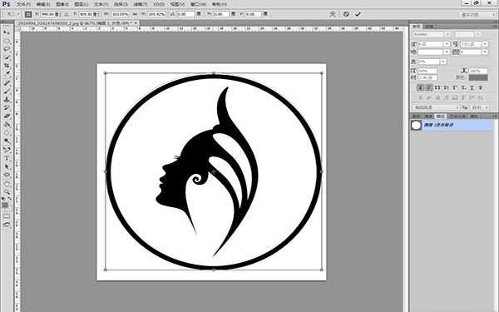This screenshot has height=312, width=499.
Task: Select the ellipse shape path entry
Action: click(452, 125)
